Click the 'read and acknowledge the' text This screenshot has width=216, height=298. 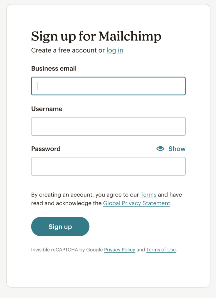tap(66, 203)
